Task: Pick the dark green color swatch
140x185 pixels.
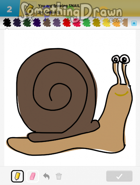Action: pyautogui.click(x=27, y=22)
